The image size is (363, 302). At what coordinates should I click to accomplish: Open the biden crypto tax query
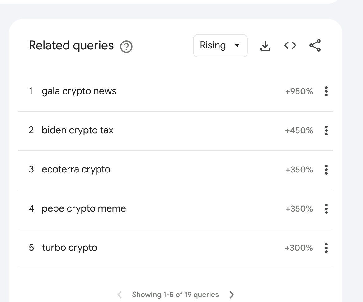click(77, 130)
